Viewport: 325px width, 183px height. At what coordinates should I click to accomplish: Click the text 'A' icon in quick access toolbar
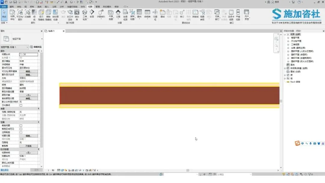tap(66, 2)
